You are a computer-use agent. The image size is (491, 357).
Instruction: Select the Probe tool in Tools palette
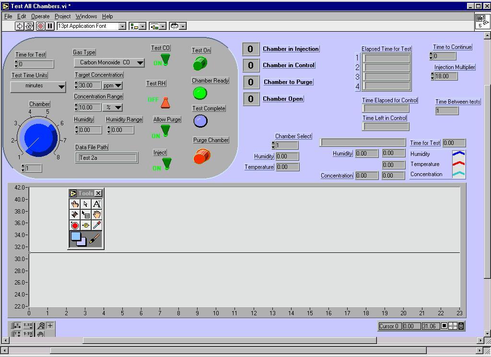pos(86,225)
